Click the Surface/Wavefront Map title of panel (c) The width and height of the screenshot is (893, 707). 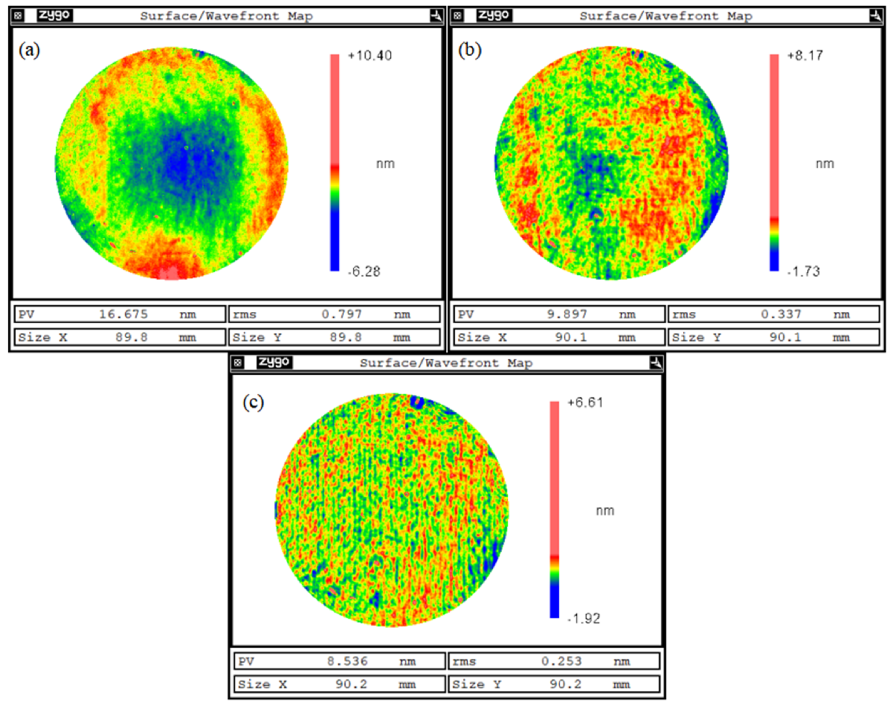point(447,363)
